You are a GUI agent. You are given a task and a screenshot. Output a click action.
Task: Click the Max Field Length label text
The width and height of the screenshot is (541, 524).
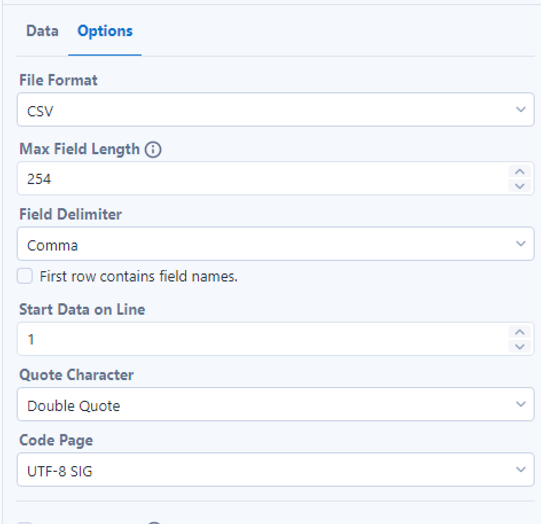80,150
